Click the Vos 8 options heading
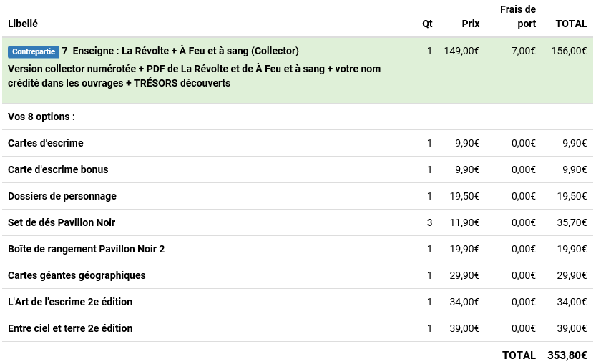The height and width of the screenshot is (364, 596). coord(41,117)
